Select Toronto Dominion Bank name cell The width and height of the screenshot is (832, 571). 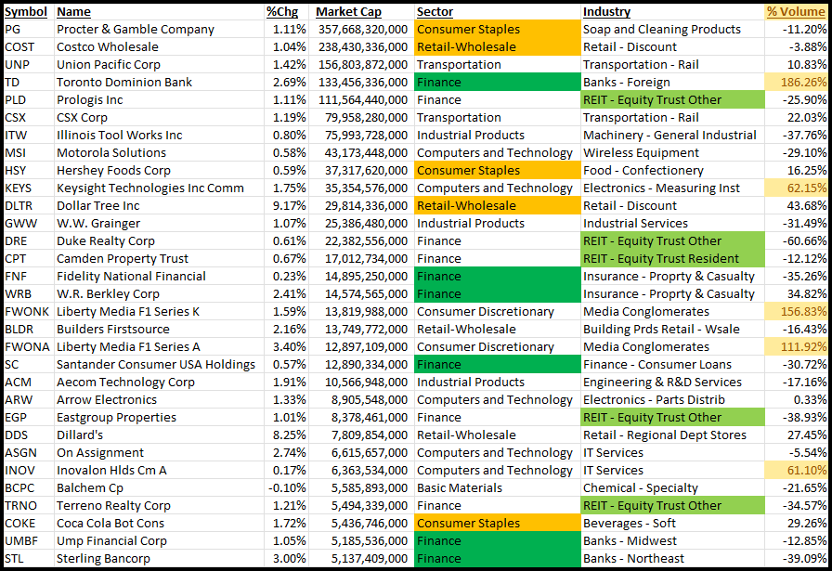(159, 82)
